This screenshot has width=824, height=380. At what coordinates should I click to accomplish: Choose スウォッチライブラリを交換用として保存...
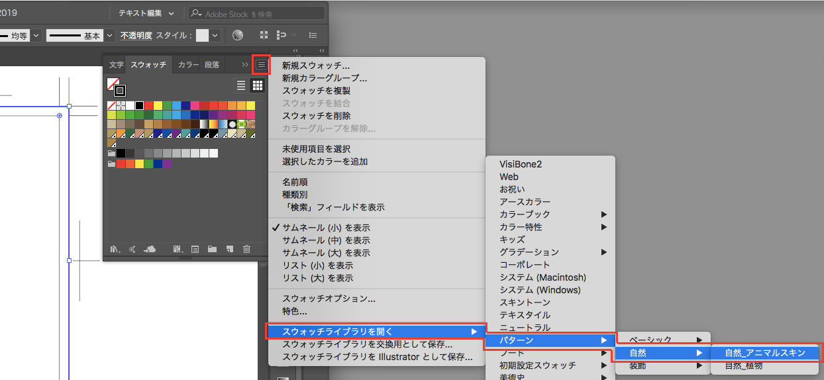pyautogui.click(x=377, y=344)
